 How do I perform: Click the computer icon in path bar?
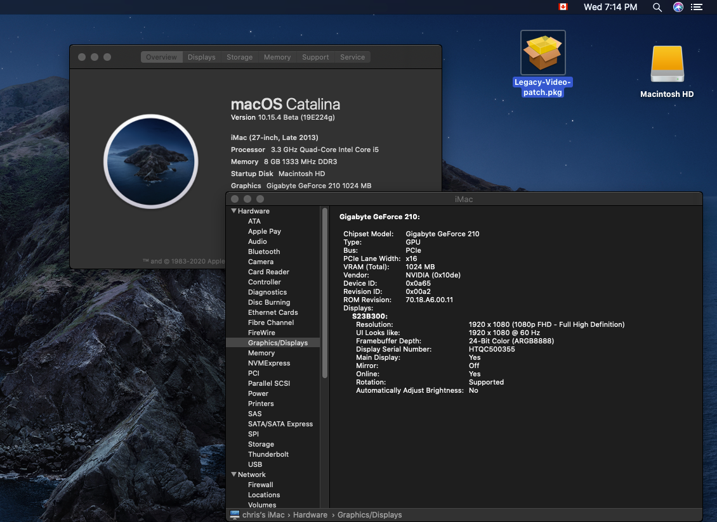235,515
